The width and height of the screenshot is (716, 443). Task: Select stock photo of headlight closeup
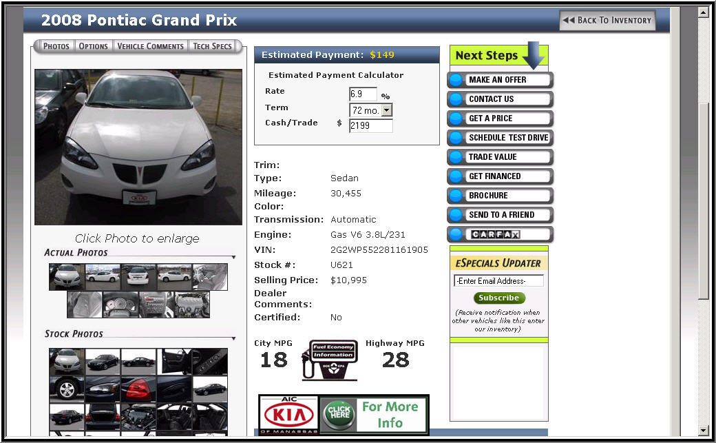coord(103,389)
